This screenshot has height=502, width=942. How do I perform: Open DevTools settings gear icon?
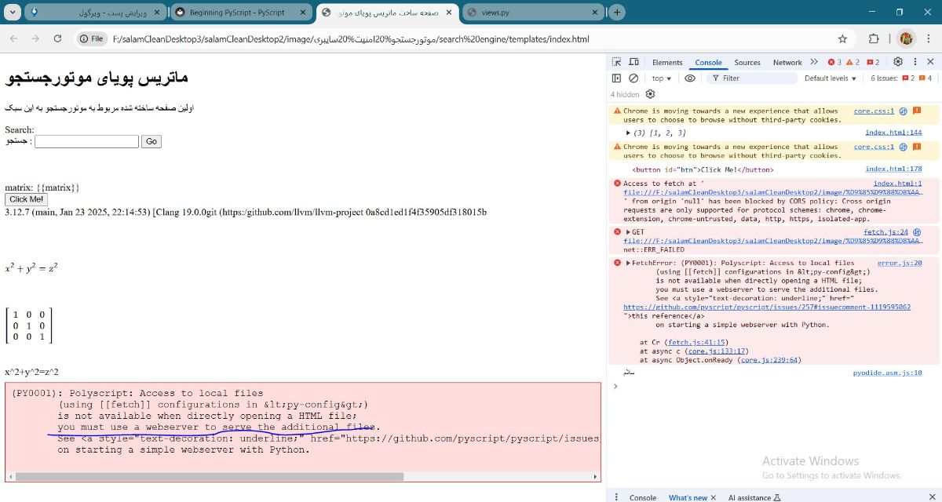pyautogui.click(x=898, y=62)
